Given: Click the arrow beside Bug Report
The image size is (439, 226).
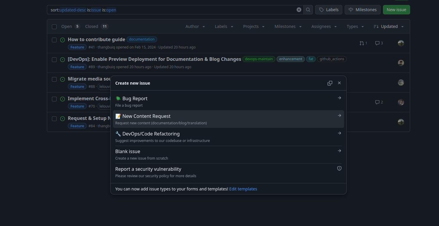Looking at the screenshot, I should (x=339, y=98).
